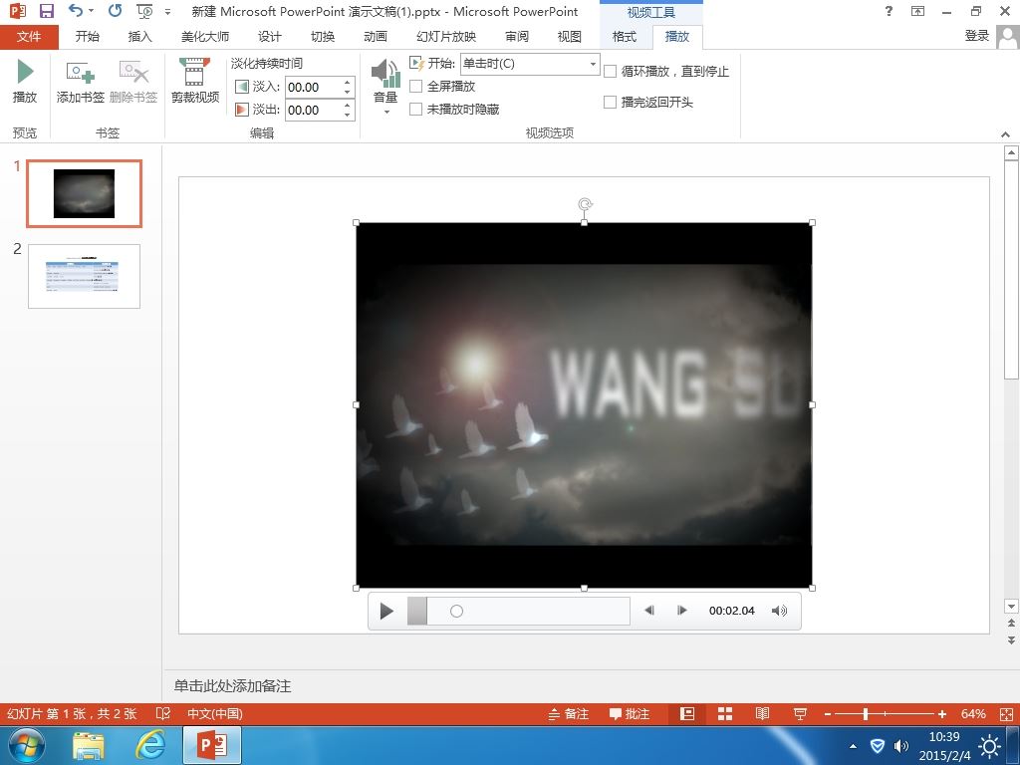Switch to Slide Sorter view icon
Image resolution: width=1020 pixels, height=765 pixels.
point(725,714)
